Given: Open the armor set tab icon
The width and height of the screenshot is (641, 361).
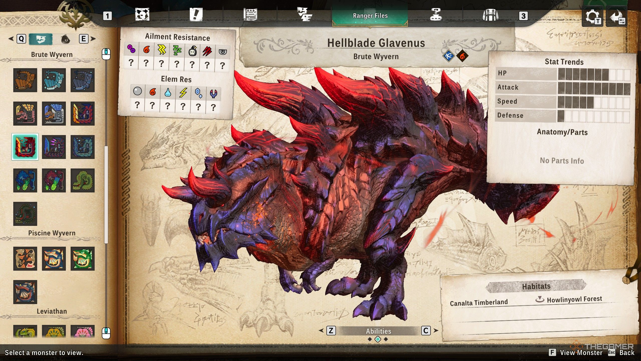Looking at the screenshot, I should tap(490, 15).
